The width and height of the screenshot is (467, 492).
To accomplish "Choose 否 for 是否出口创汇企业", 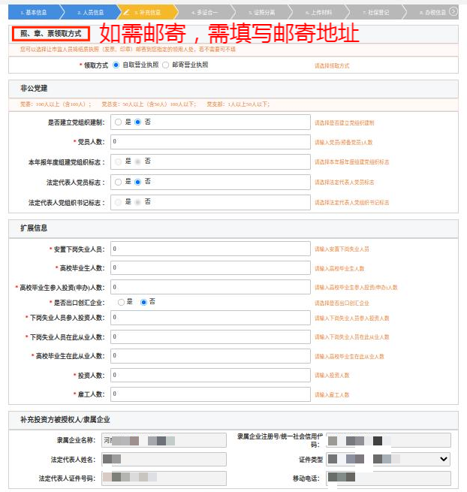I will [143, 302].
